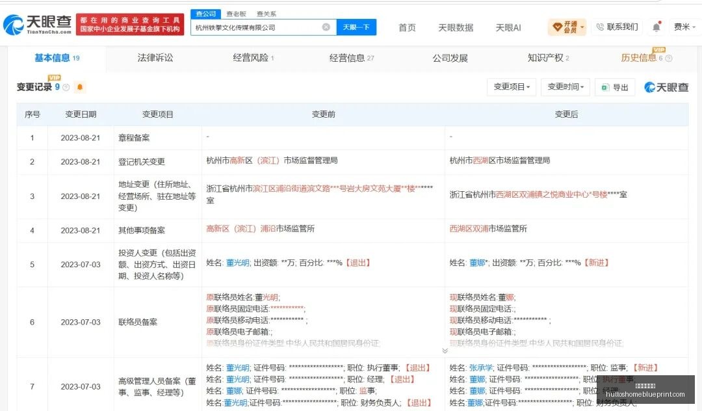Switch to the 知识产权 tab
Image resolution: width=702 pixels, height=411 pixels.
tap(548, 58)
